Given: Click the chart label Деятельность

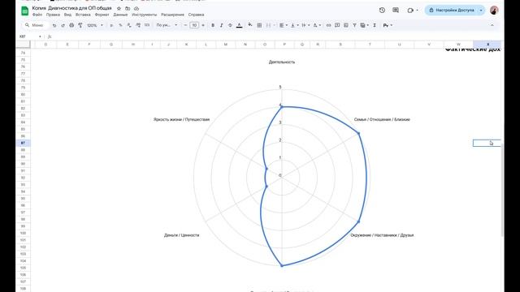Looking at the screenshot, I should click(282, 62).
